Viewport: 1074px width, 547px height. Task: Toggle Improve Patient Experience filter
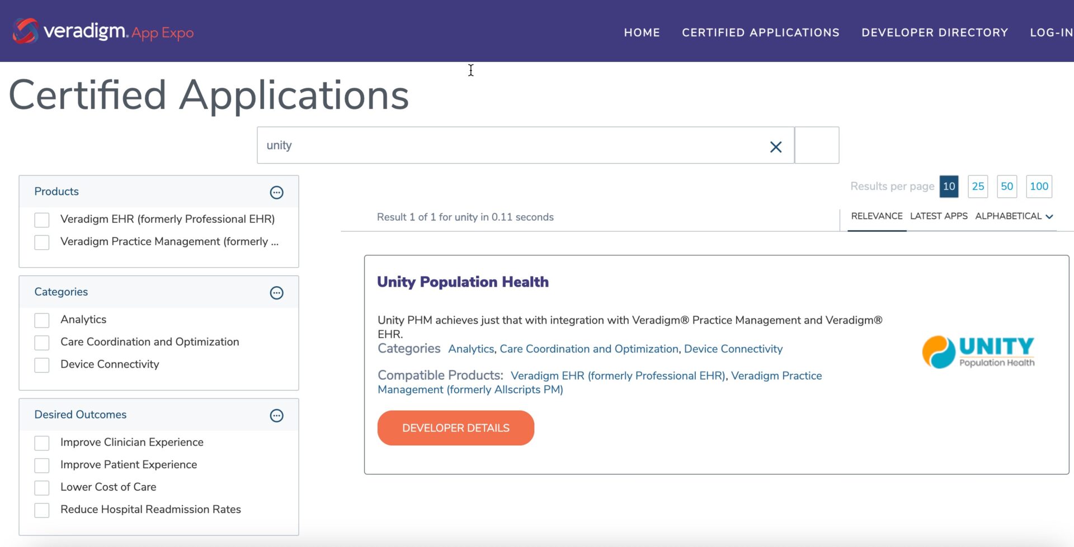[42, 465]
